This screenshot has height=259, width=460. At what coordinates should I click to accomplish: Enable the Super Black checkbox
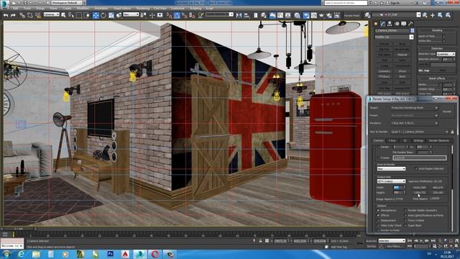(405, 225)
